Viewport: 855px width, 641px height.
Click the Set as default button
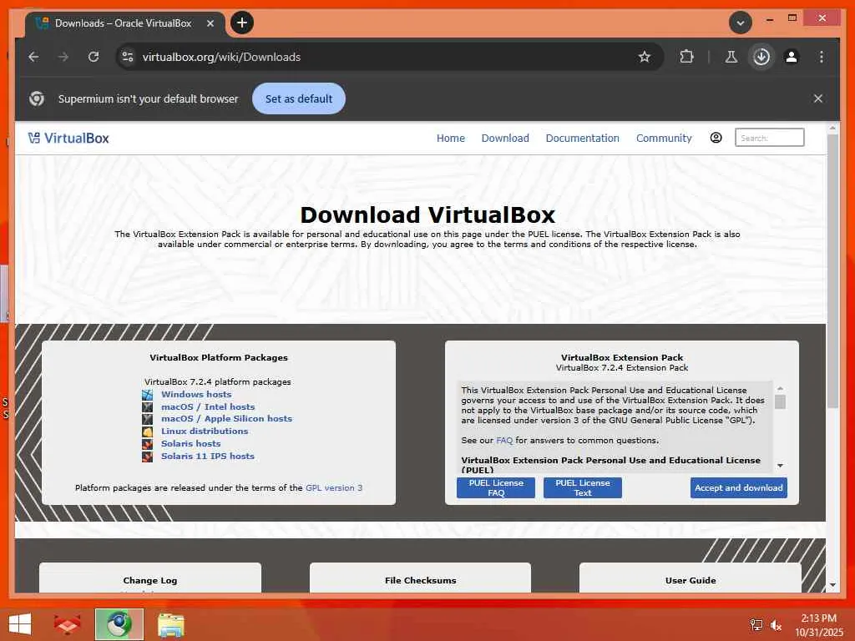(299, 98)
